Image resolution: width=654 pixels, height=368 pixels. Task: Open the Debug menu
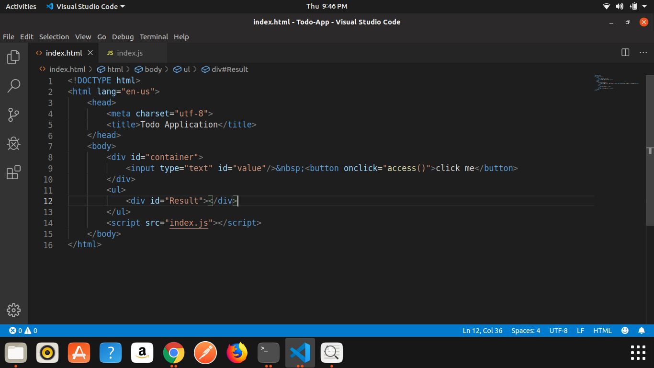[x=123, y=37]
